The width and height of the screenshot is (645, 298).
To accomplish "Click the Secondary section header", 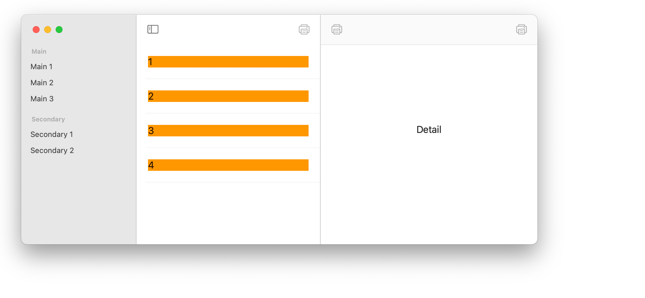I will point(48,119).
